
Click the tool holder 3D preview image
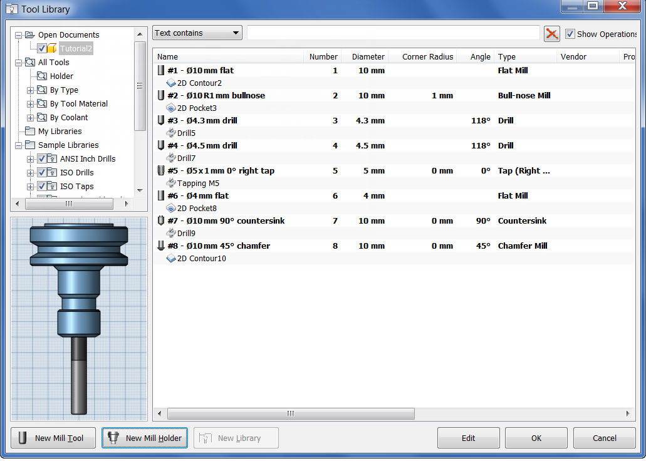click(79, 319)
